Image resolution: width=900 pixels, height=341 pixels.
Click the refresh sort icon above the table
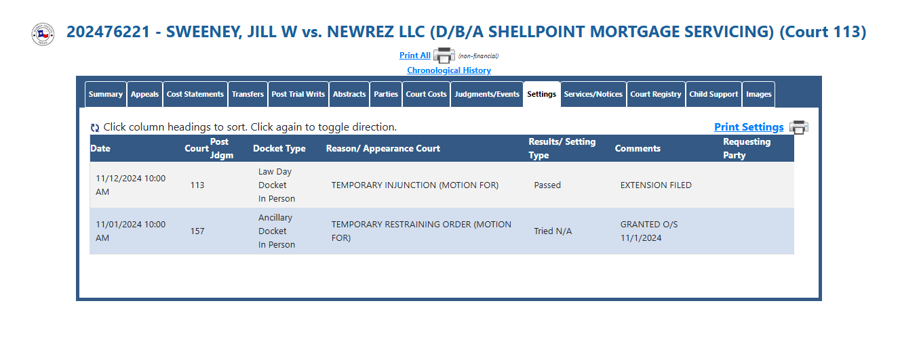click(95, 128)
